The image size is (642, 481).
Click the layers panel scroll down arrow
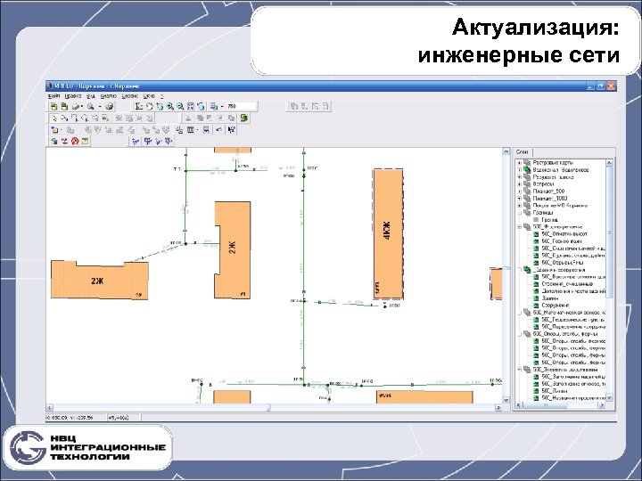click(609, 397)
